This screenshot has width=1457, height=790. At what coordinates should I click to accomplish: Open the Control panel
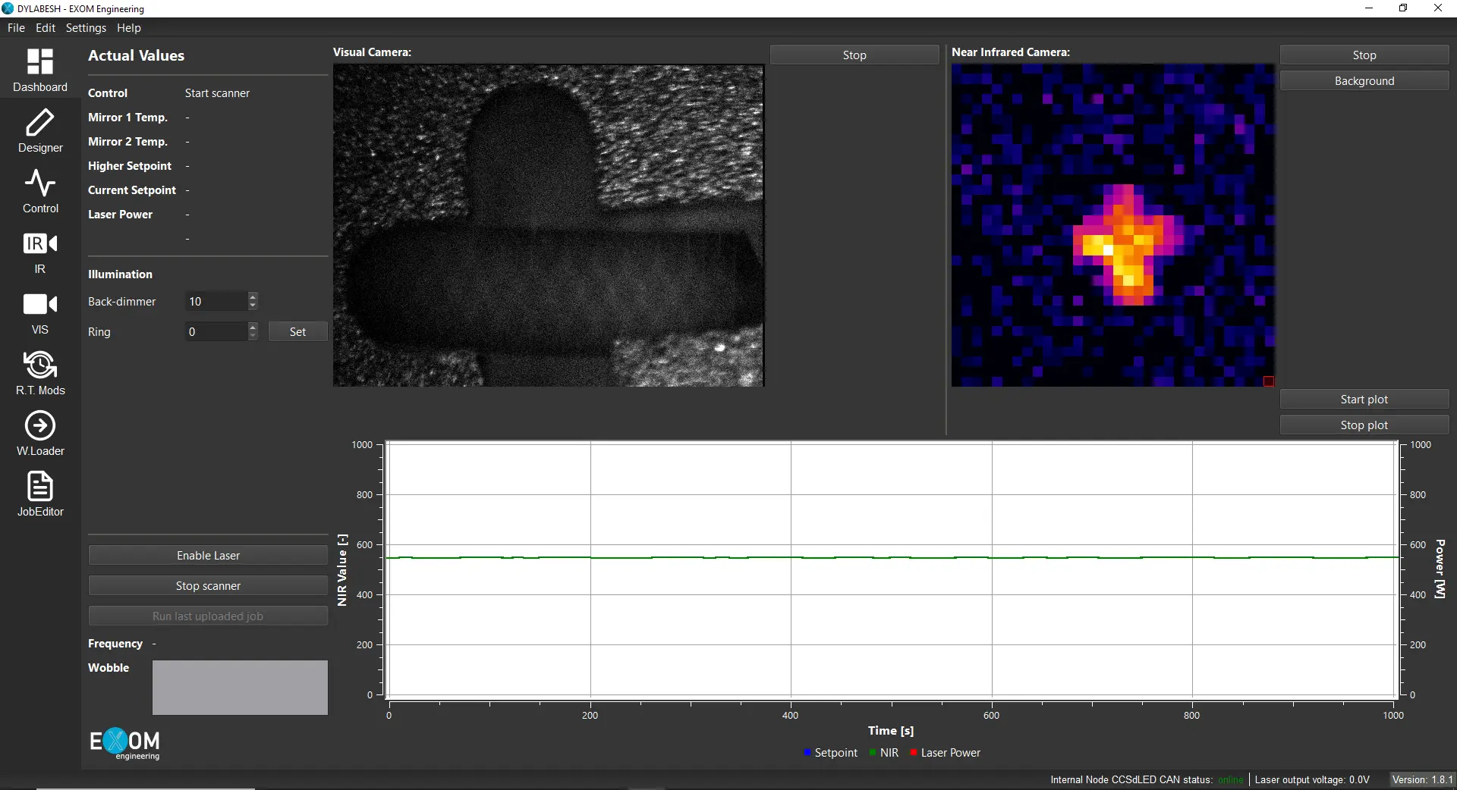pos(39,190)
